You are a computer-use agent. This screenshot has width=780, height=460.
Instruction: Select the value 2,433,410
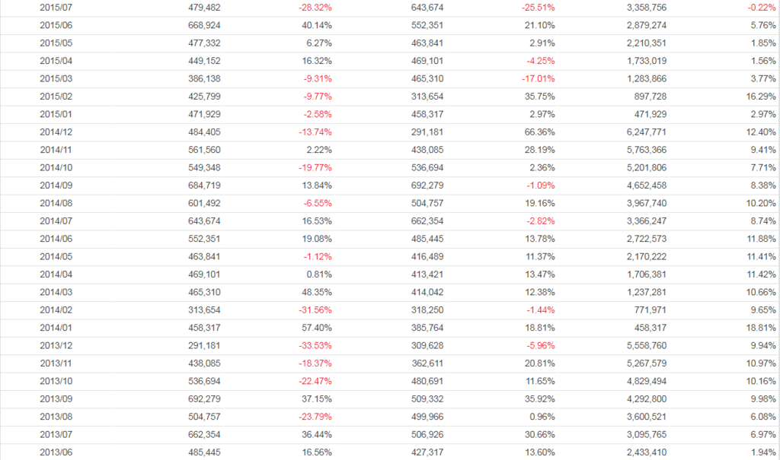point(647,452)
